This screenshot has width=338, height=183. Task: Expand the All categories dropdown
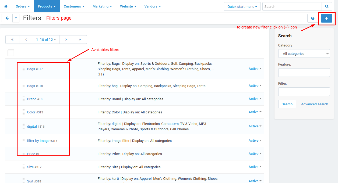click(304, 53)
